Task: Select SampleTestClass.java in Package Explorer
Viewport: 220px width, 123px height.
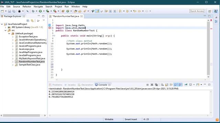Action: [x=30, y=65]
